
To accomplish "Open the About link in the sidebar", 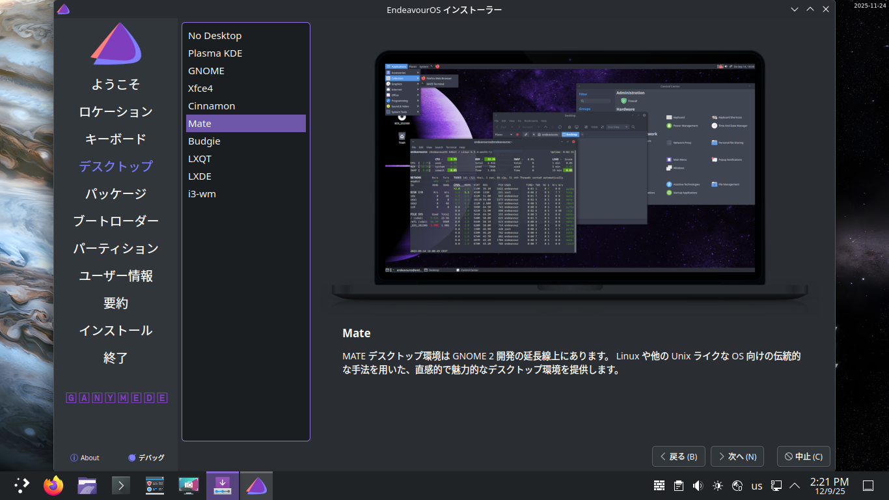I will [x=85, y=458].
